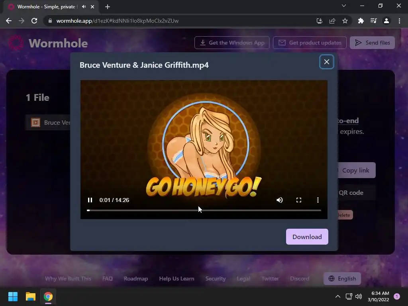408x306 pixels.
Task: Close the video preview dialog
Action: pos(327,62)
